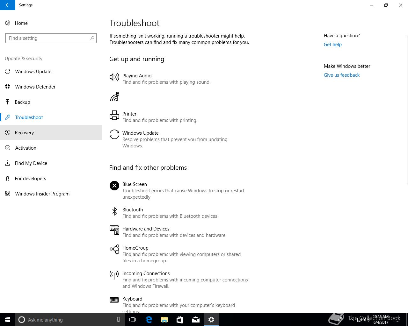Image resolution: width=408 pixels, height=326 pixels.
Task: Click the For developers tools icon
Action: [x=8, y=178]
